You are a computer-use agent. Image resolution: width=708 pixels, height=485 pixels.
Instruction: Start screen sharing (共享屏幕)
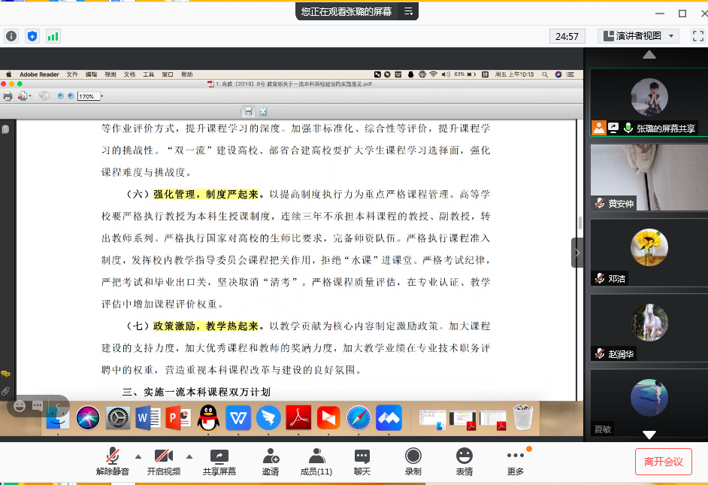pyautogui.click(x=219, y=461)
